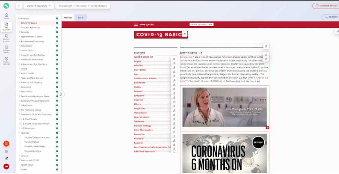The width and height of the screenshot is (339, 174).
Task: Select the Web Spotlight sidebar icon
Action: pos(6,27)
